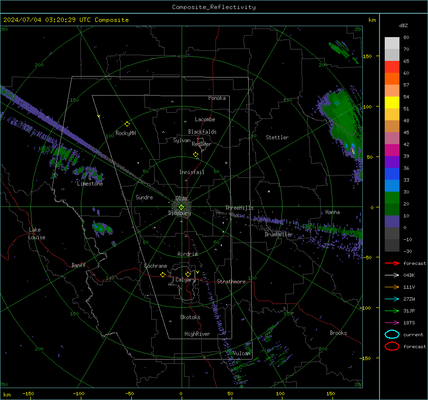This screenshot has width=428, height=400.
Task: Click the Strathmore town label
Action: (231, 282)
